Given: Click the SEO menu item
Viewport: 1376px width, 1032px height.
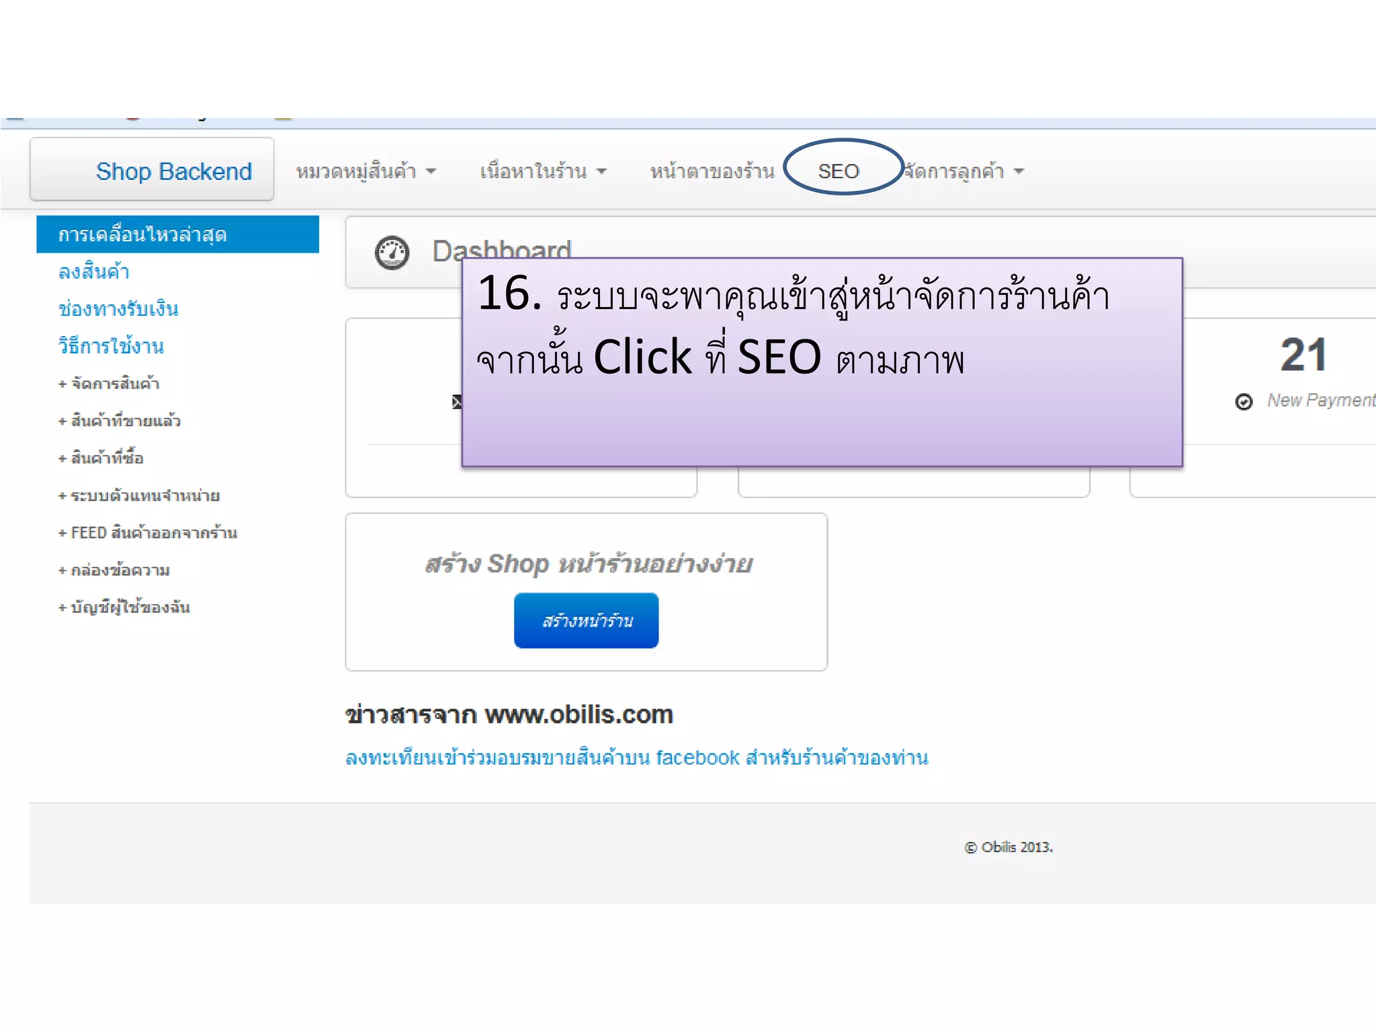Looking at the screenshot, I should point(838,171).
